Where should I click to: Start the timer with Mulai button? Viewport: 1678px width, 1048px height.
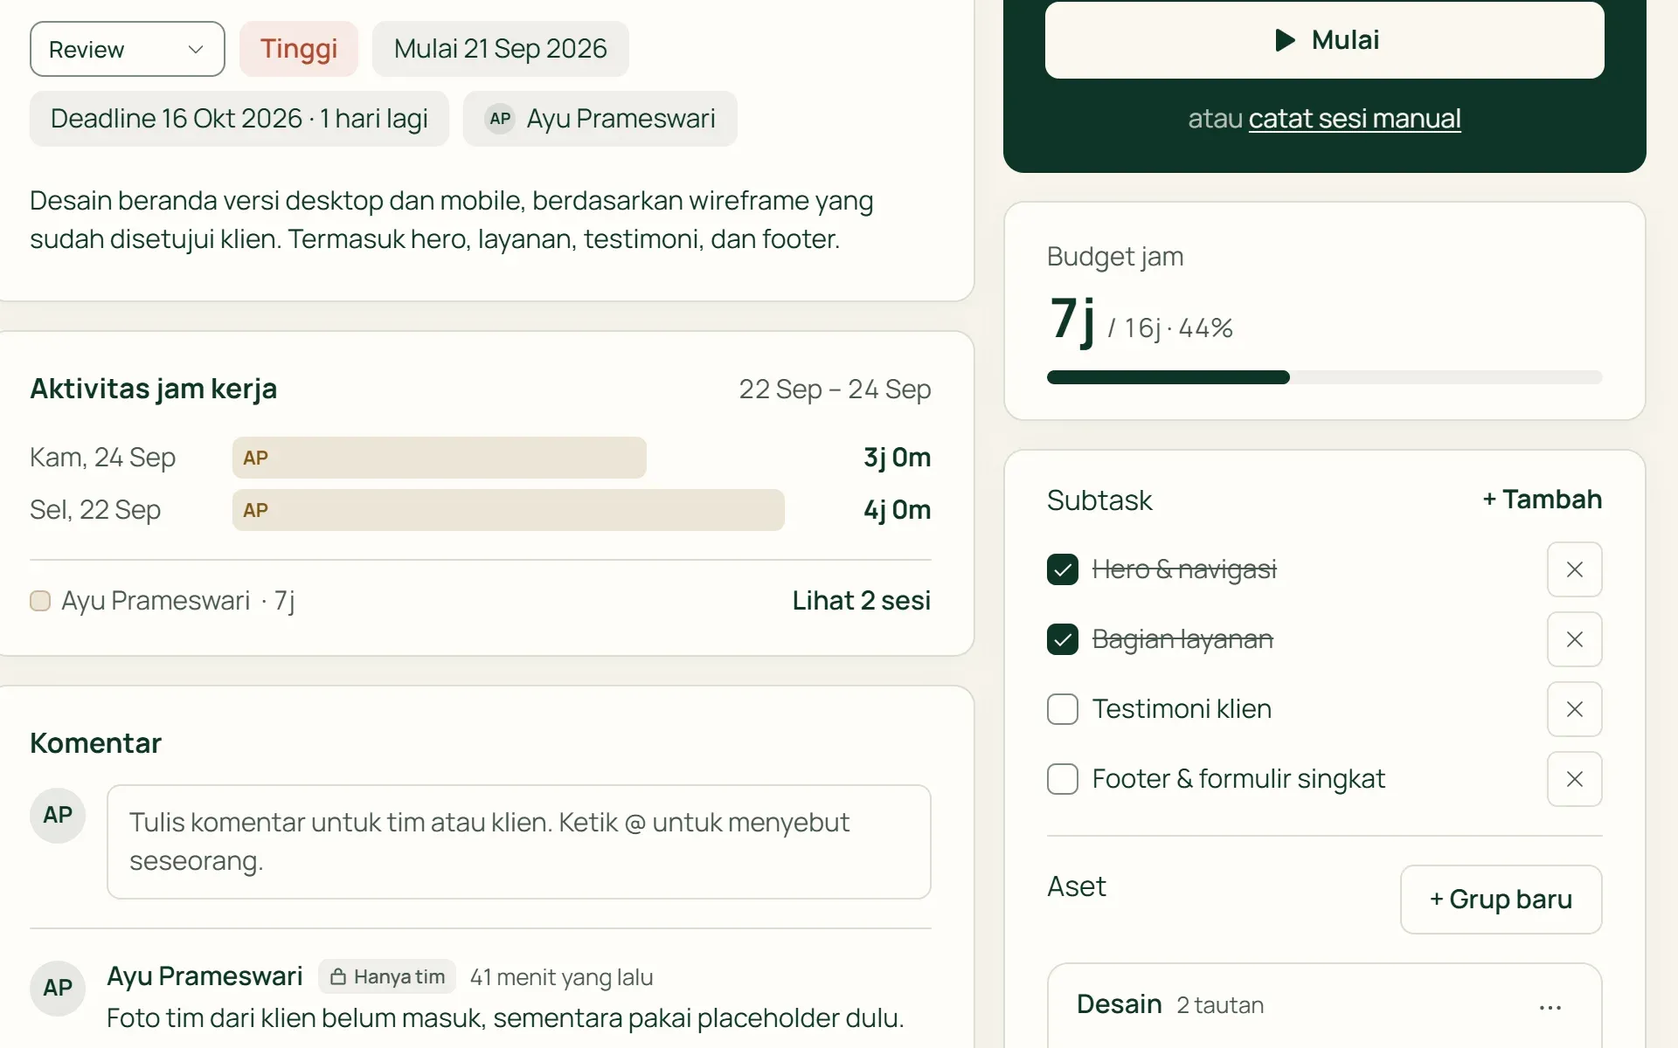pos(1325,40)
